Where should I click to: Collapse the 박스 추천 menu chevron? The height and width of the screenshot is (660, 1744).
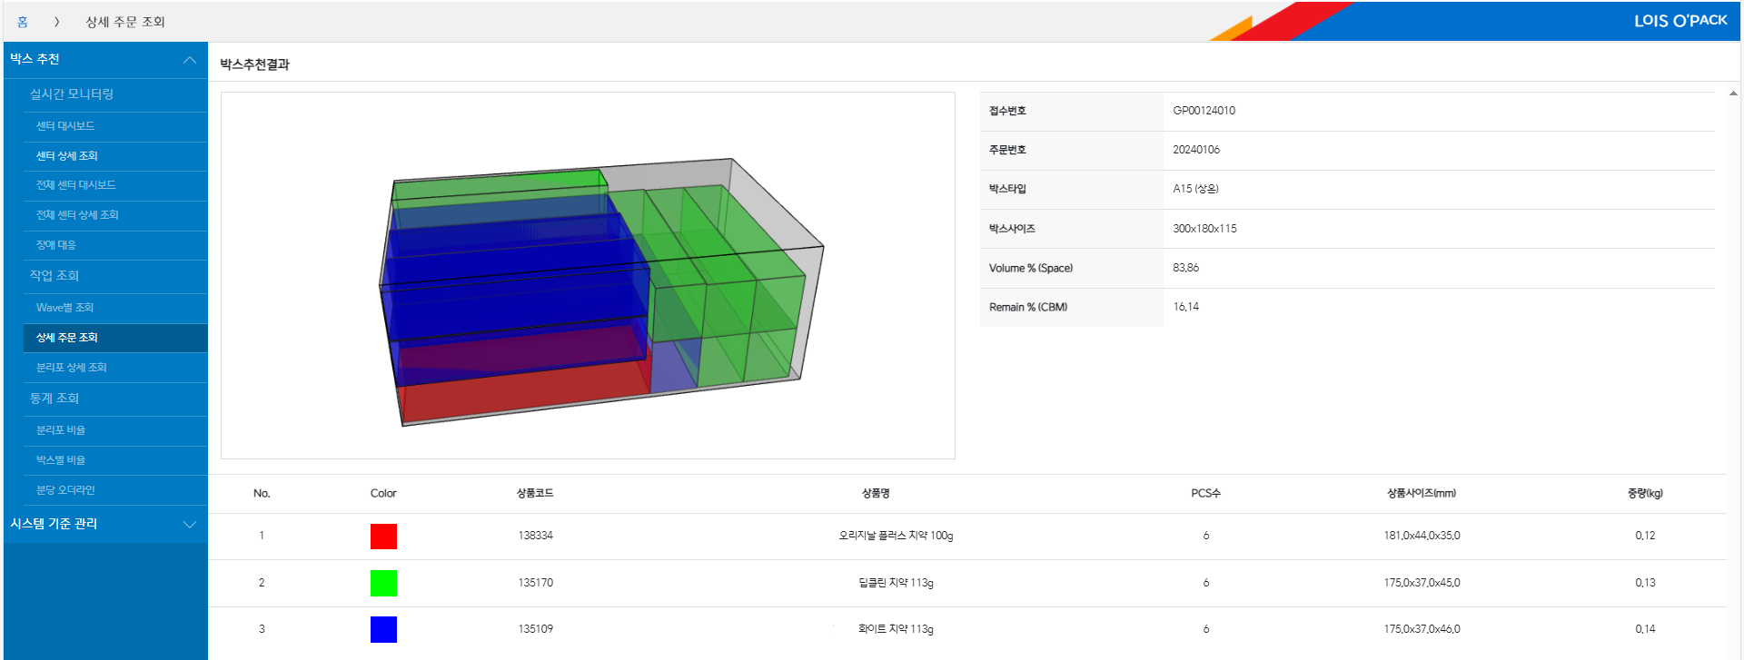(x=189, y=60)
